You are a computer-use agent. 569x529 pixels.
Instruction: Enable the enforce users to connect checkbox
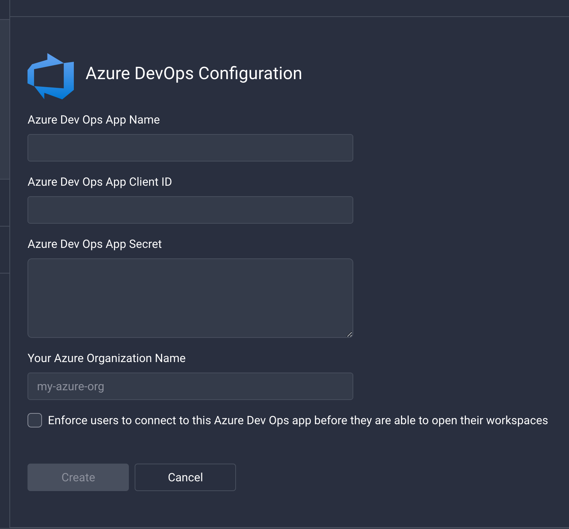tap(35, 420)
